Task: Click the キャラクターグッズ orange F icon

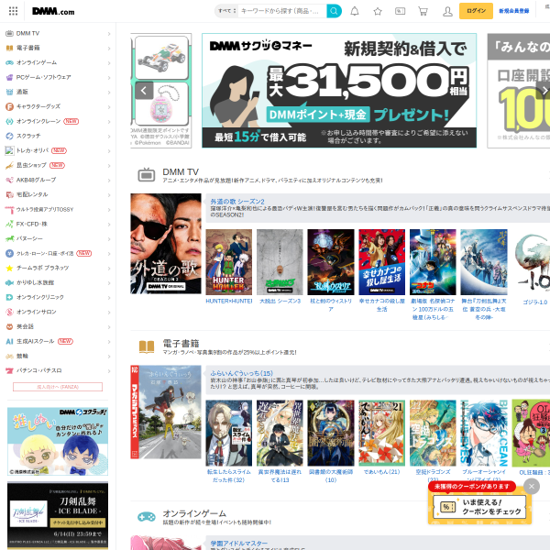Action: (9, 106)
